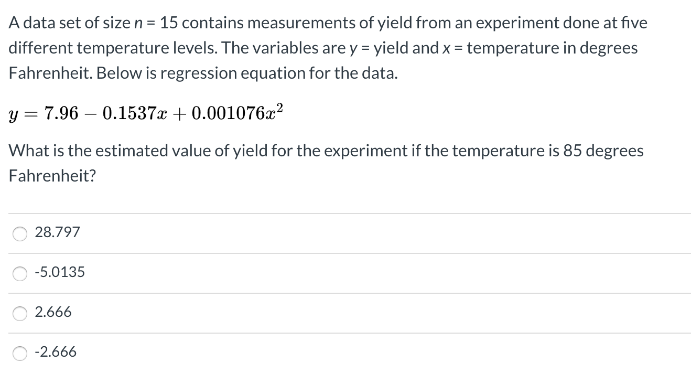Select the radio button for -5.0135
The image size is (691, 384).
[19, 274]
